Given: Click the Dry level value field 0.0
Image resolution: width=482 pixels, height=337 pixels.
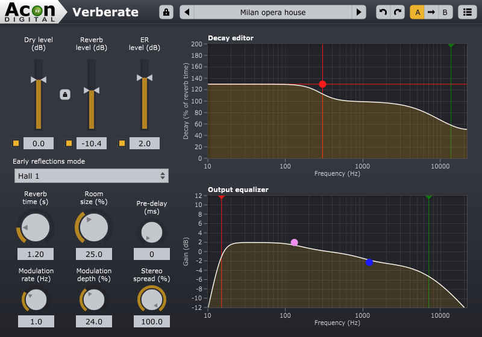Looking at the screenshot, I should (39, 143).
